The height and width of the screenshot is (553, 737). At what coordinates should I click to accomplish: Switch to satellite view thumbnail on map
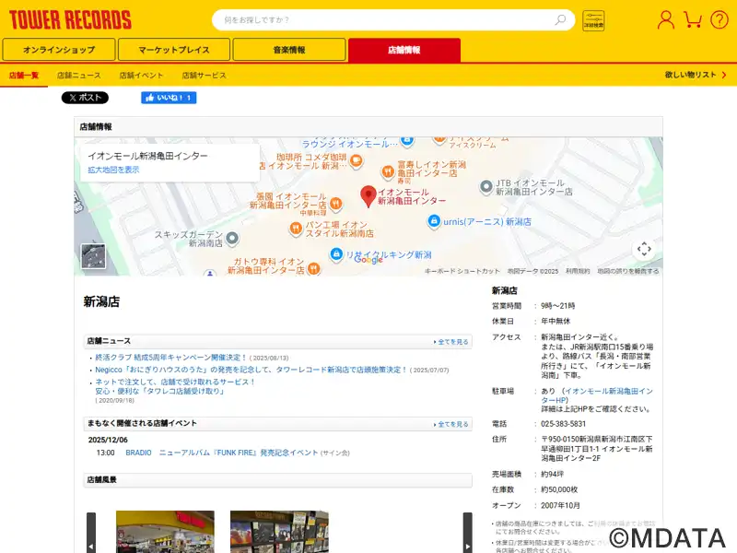[x=94, y=256]
